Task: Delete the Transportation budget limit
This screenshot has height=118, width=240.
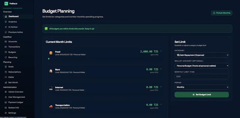Action: pyautogui.click(x=161, y=104)
